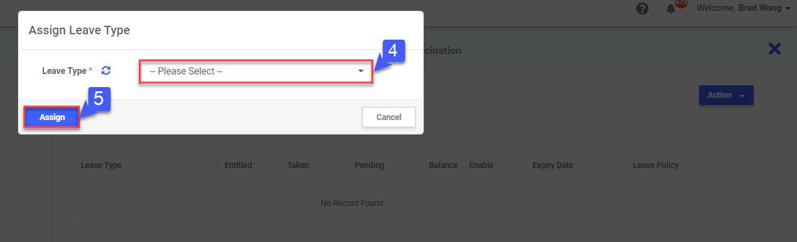The width and height of the screenshot is (797, 242).
Task: Close the panel with the blue X
Action: tap(775, 49)
